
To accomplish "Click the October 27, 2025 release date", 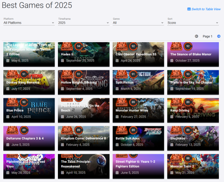I will click(188, 61).
